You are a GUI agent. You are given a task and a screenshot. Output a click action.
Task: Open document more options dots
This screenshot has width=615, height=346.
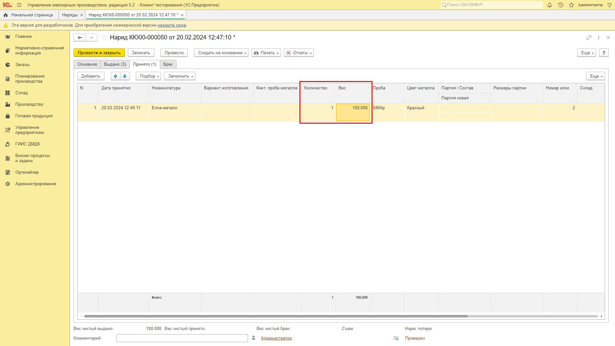(599, 37)
